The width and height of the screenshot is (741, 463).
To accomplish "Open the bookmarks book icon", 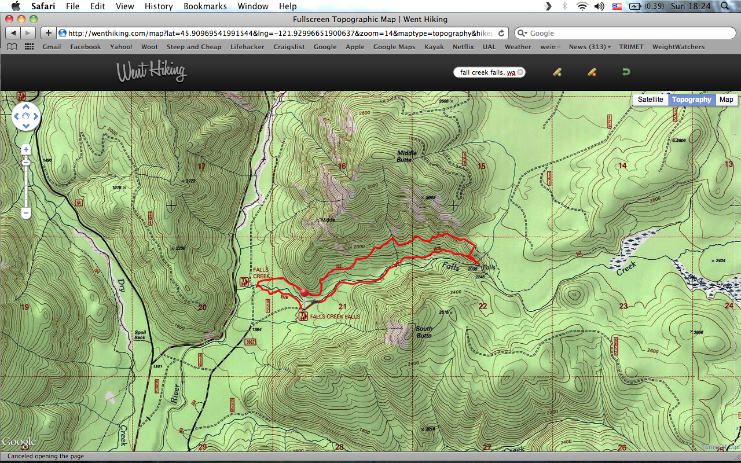I will coord(12,47).
